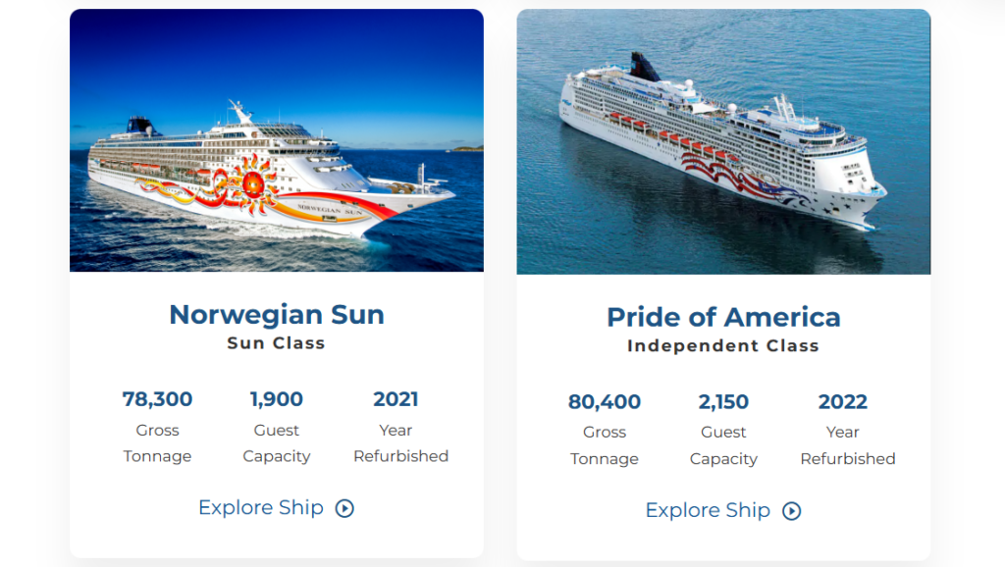
Task: Open Explore Ship link for Norwegian Sun
Action: point(261,507)
